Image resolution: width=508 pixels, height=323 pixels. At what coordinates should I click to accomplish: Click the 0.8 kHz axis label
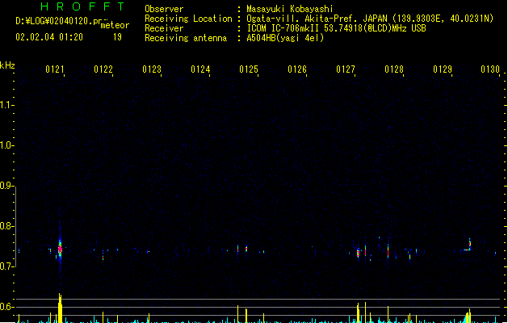[6, 226]
